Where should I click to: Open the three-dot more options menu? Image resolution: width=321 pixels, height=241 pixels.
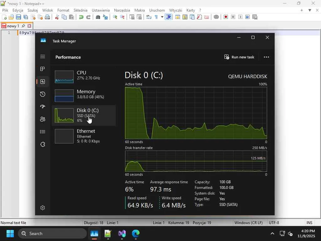click(266, 57)
